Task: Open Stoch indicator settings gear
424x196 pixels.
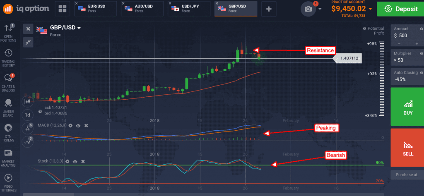Action: point(67,161)
